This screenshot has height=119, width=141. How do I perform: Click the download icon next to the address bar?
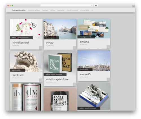(96, 5)
